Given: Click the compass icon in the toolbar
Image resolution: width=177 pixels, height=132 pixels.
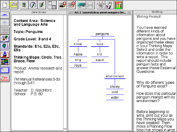Looking at the screenshot, I should (33, 5).
